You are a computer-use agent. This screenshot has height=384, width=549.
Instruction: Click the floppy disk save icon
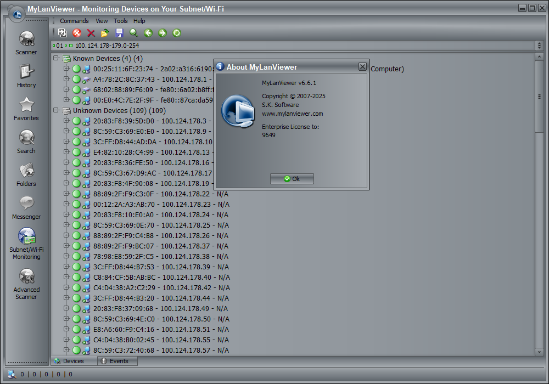(119, 33)
